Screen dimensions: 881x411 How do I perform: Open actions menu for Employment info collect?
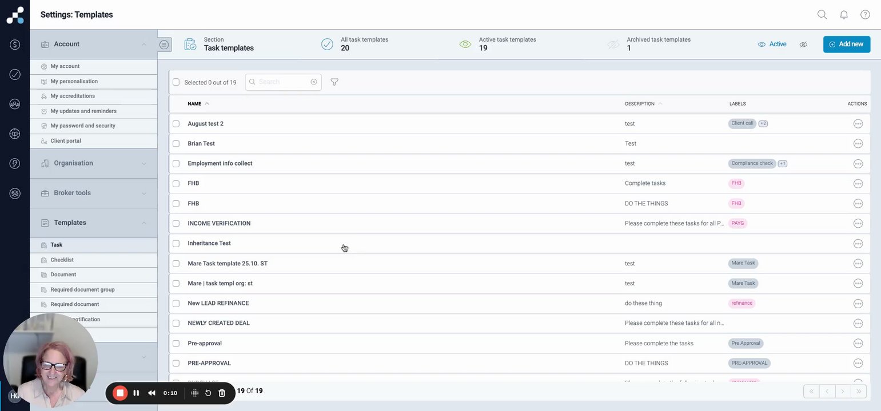click(x=858, y=164)
